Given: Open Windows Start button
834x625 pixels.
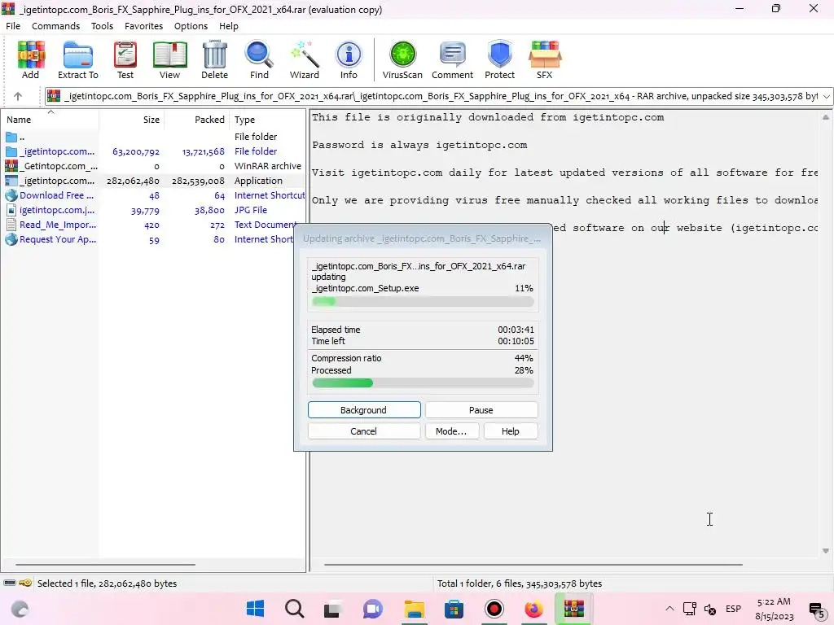Looking at the screenshot, I should coord(255,609).
